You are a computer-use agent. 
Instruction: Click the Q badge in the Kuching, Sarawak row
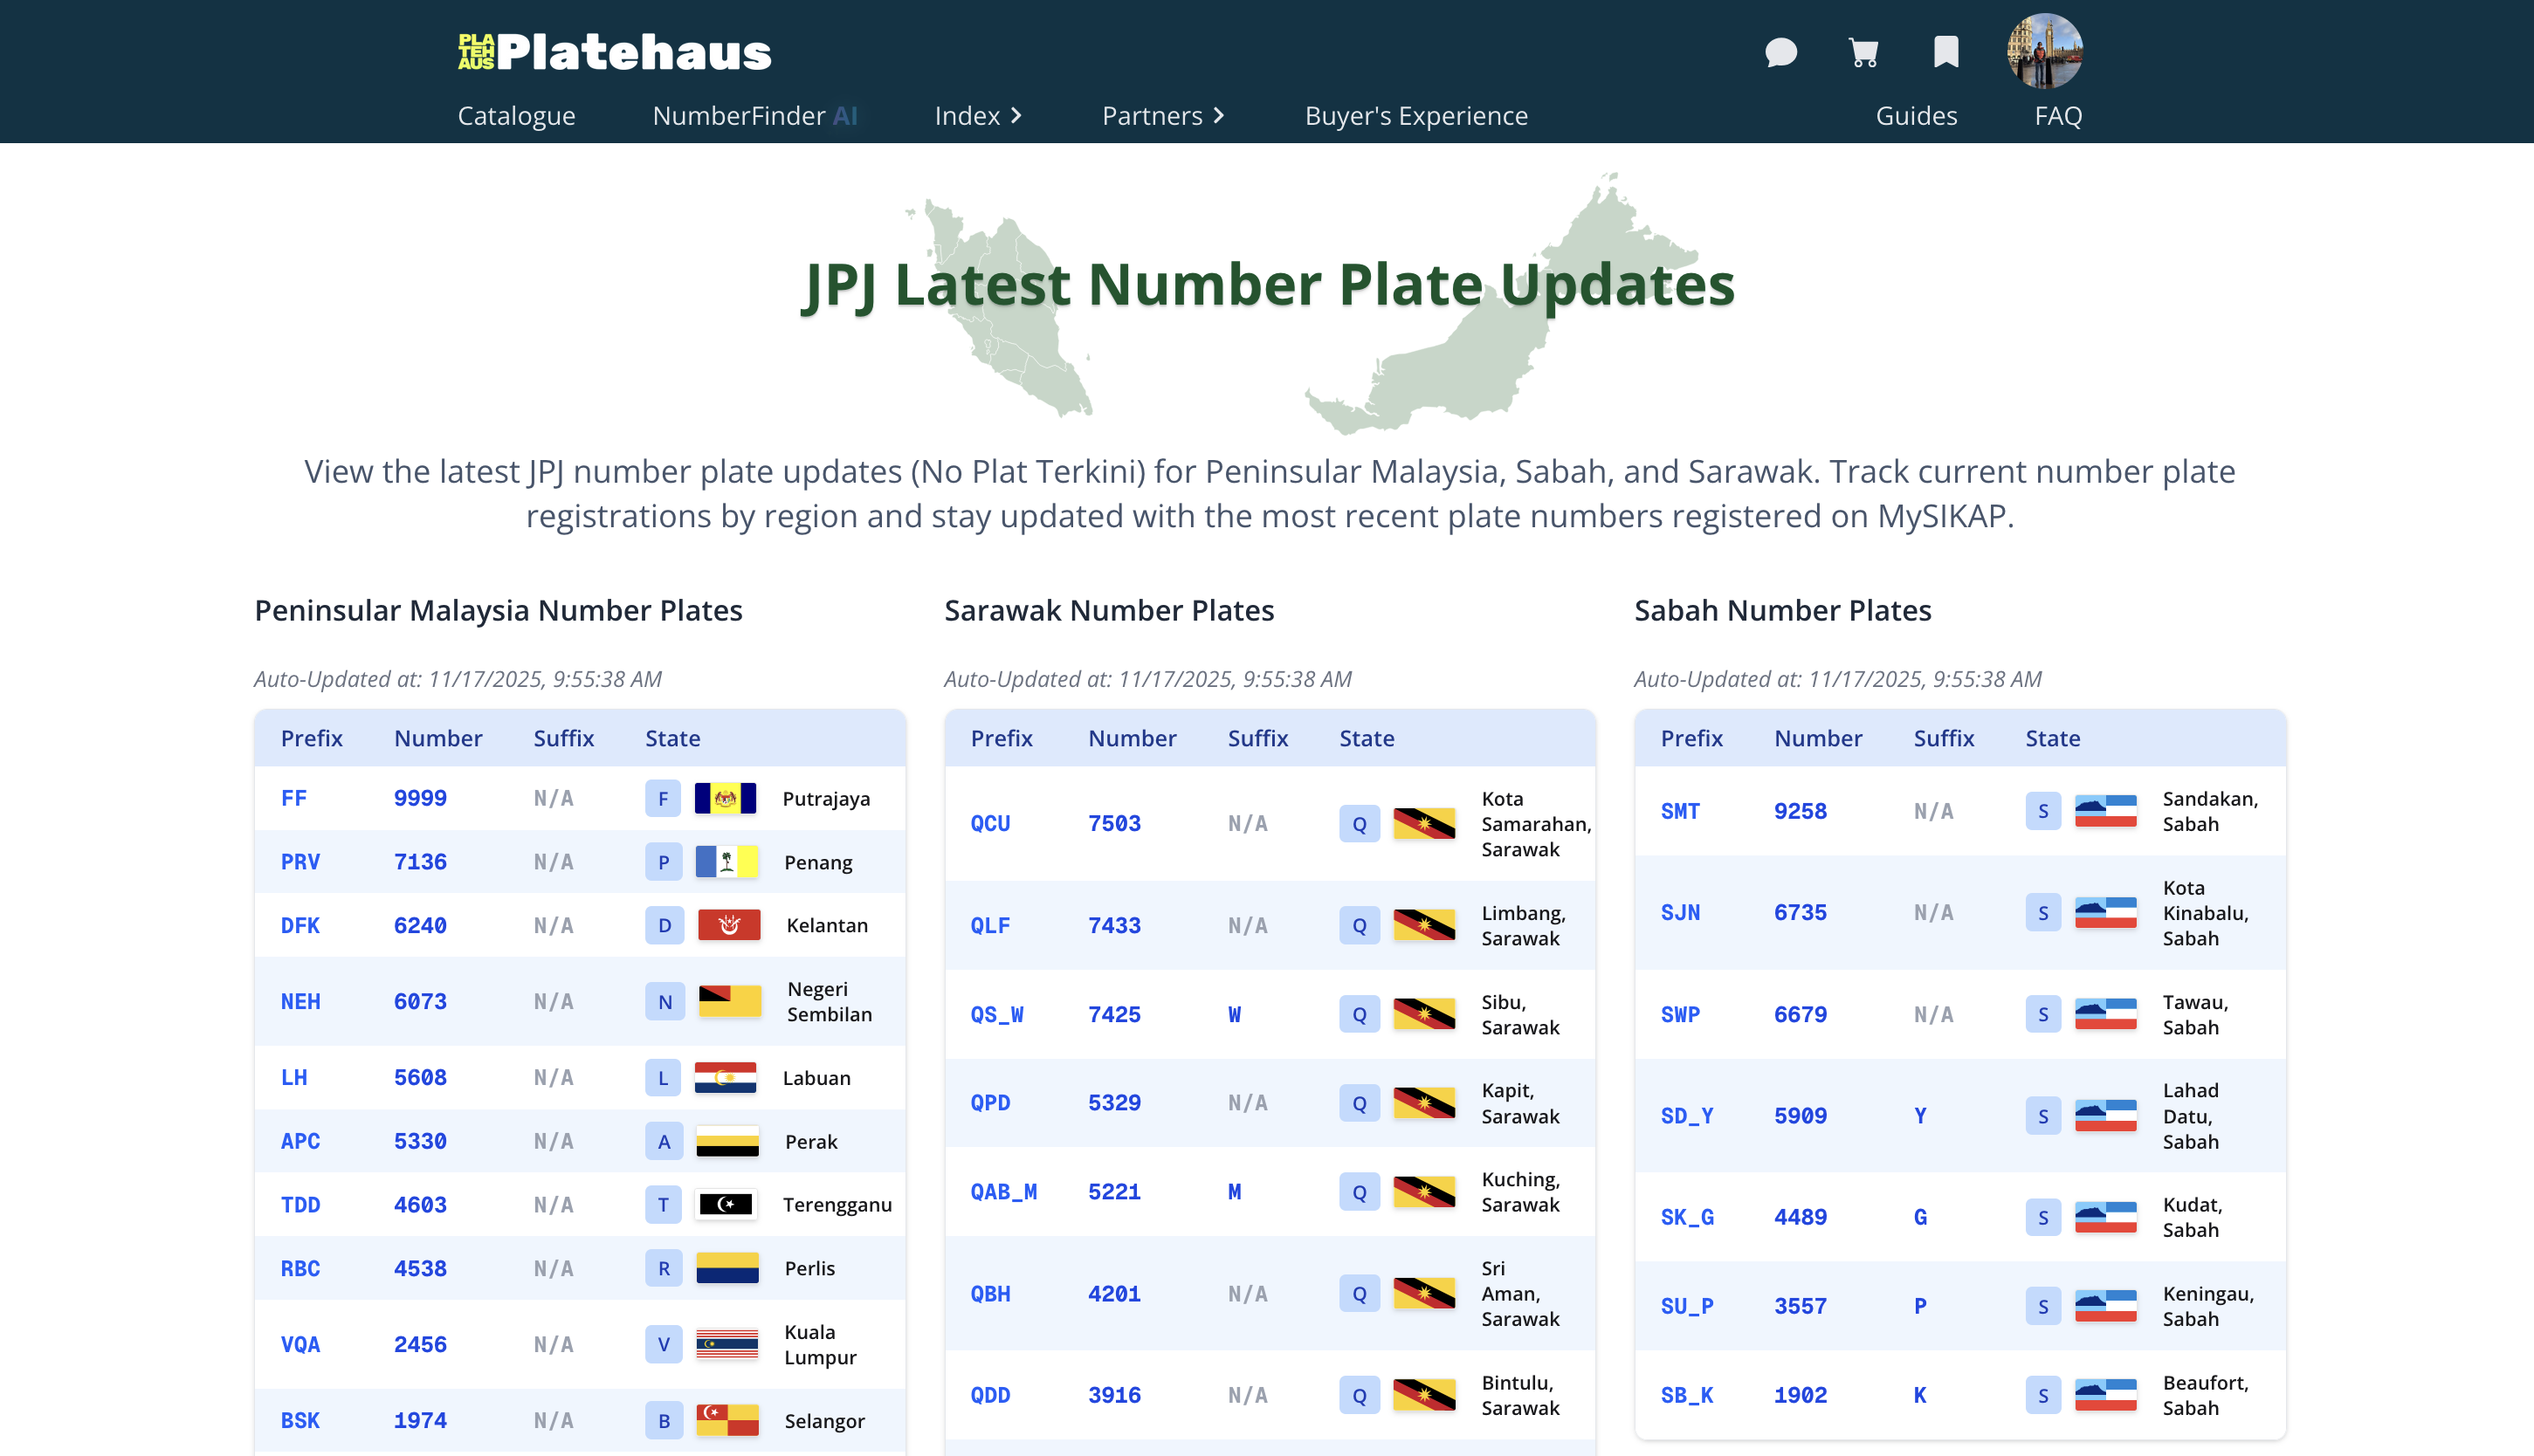coord(1358,1192)
